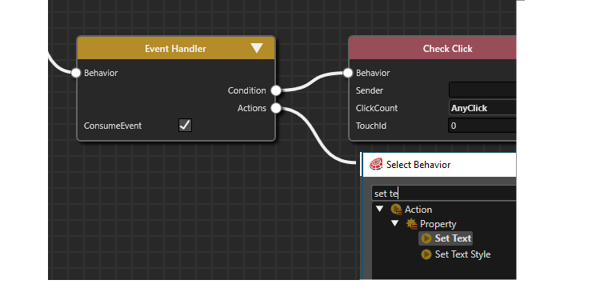Collapse the Property tree group
This screenshot has width=612, height=292.
click(x=395, y=224)
